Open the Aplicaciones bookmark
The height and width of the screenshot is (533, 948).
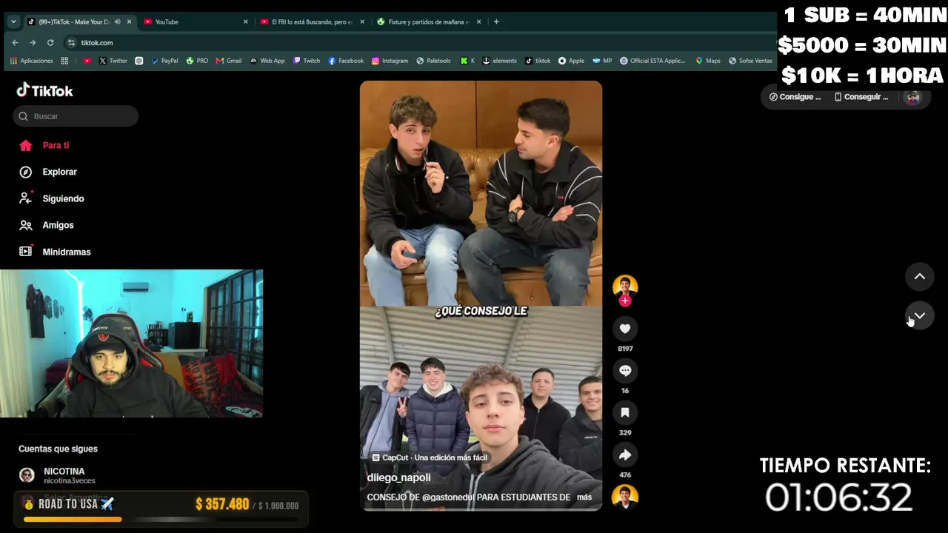pyautogui.click(x=31, y=61)
